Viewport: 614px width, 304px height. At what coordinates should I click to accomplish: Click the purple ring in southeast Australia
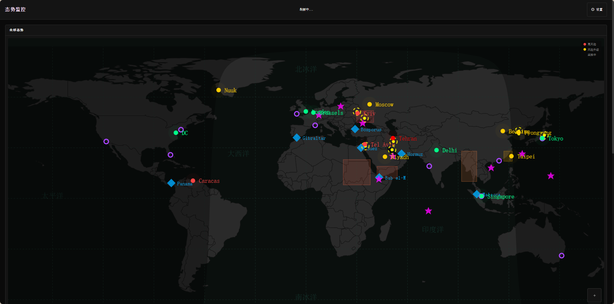point(562,256)
